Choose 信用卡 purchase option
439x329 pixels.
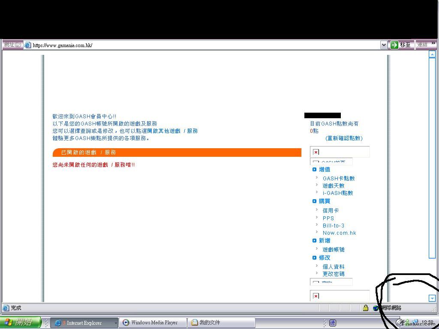click(x=331, y=210)
